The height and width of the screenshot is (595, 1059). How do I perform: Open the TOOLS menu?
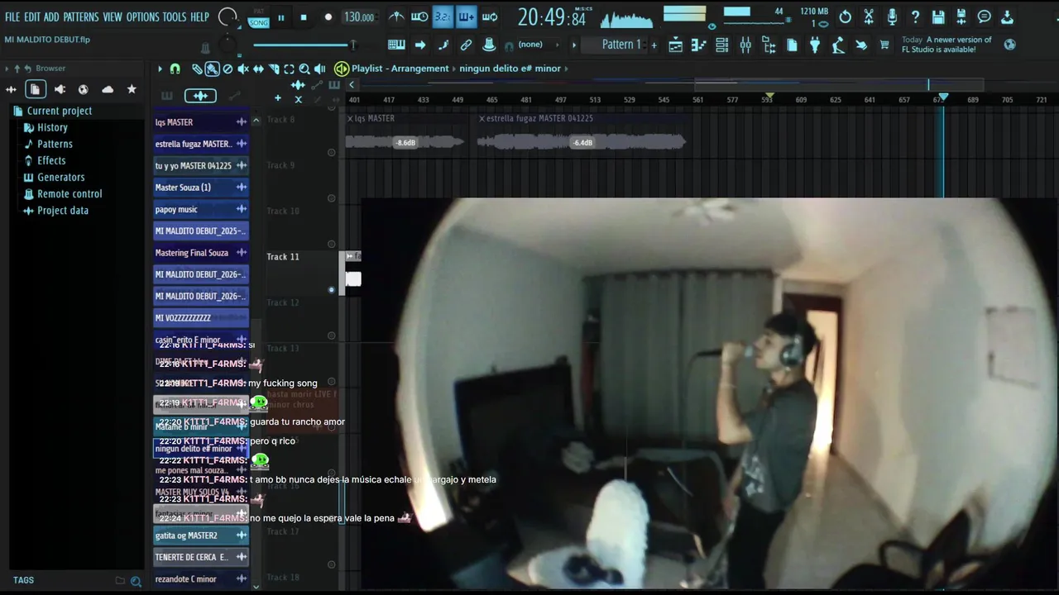174,17
